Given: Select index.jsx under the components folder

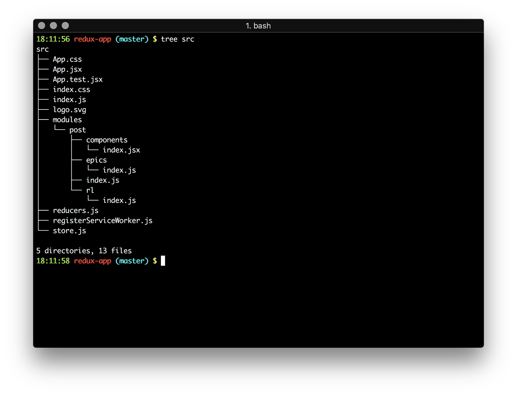Looking at the screenshot, I should [121, 150].
